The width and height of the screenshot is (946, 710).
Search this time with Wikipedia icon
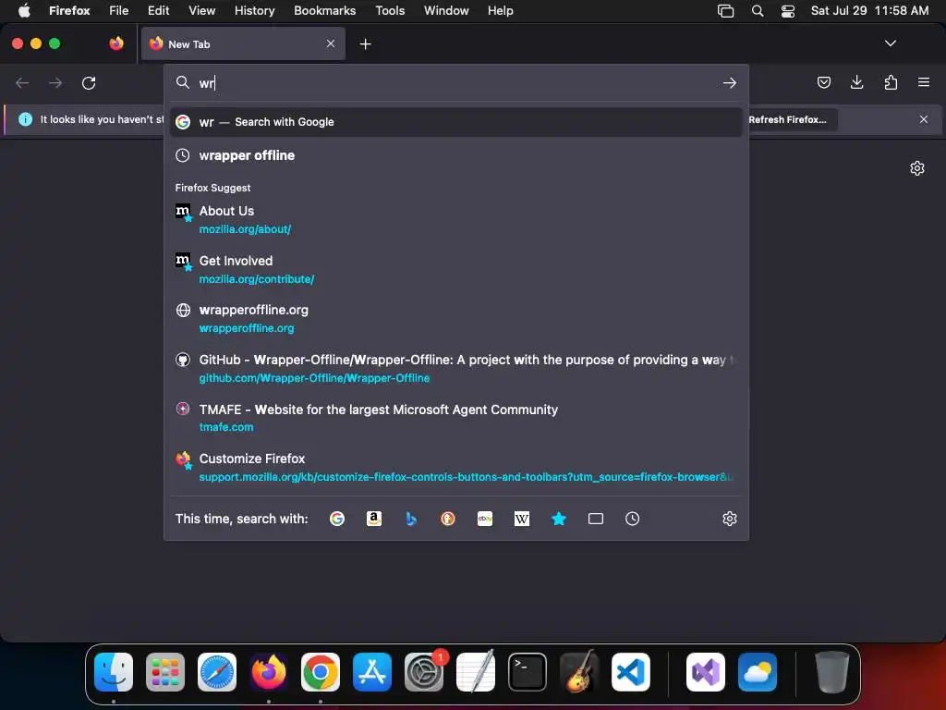click(x=522, y=519)
